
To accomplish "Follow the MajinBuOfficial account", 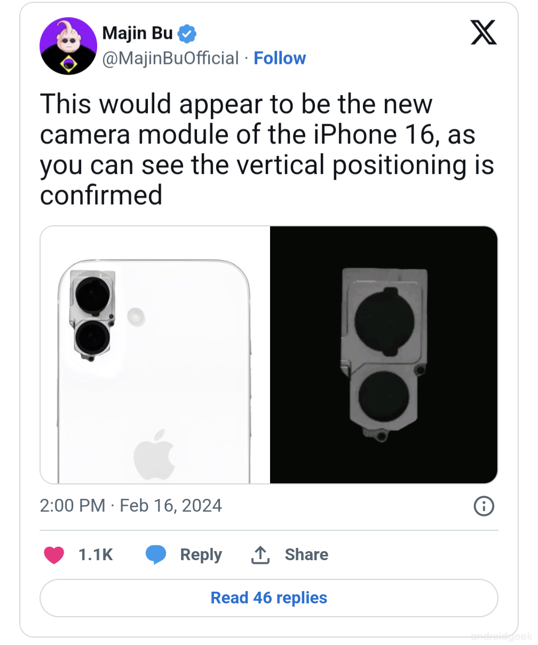I will coord(280,58).
